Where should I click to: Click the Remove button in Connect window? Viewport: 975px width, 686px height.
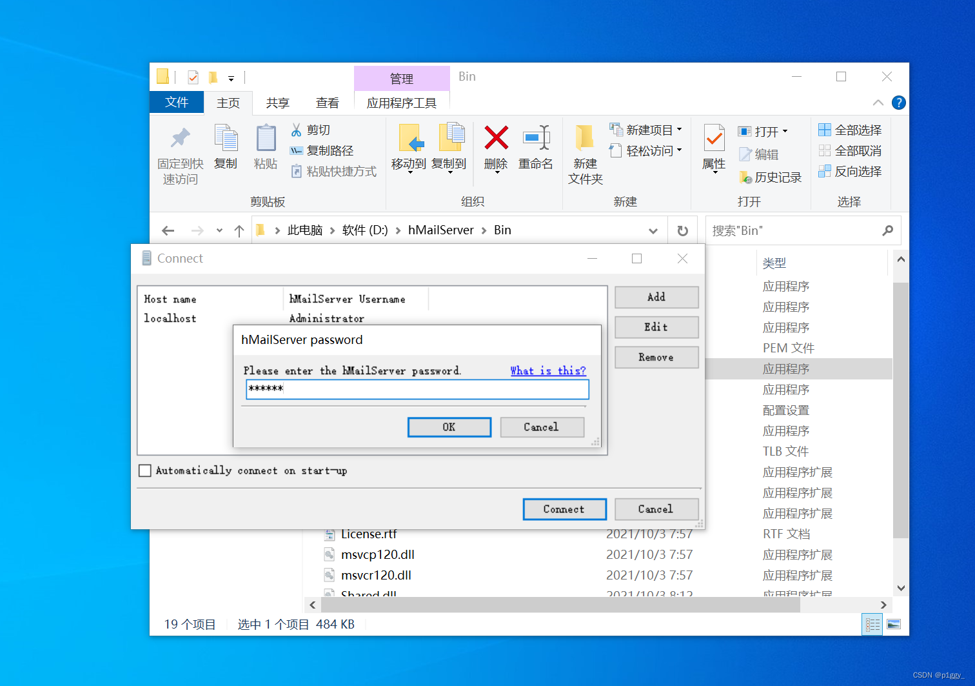[x=656, y=358]
